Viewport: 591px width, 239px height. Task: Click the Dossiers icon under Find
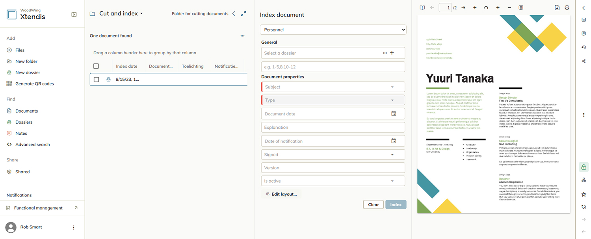[x=9, y=122]
